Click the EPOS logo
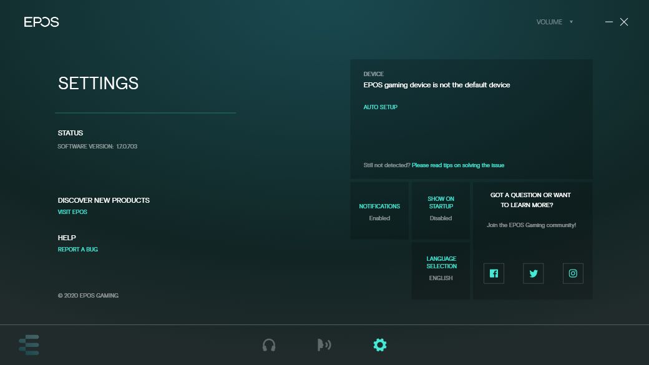 pos(41,22)
